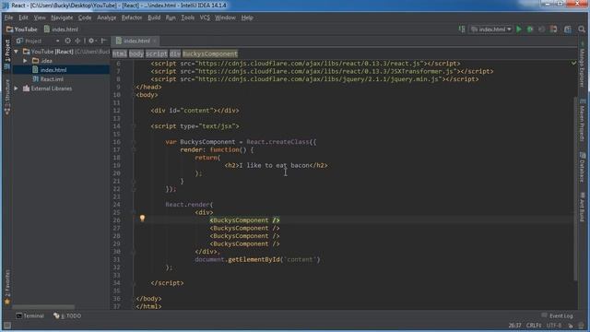Close the index.html editor tab
Viewport: 590px width, 332px height.
(155, 41)
